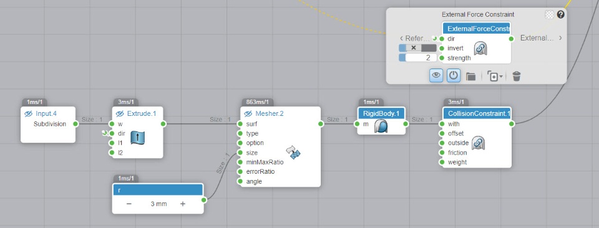Select the CollisionConstraint.1 node header
The image size is (599, 228).
point(477,113)
